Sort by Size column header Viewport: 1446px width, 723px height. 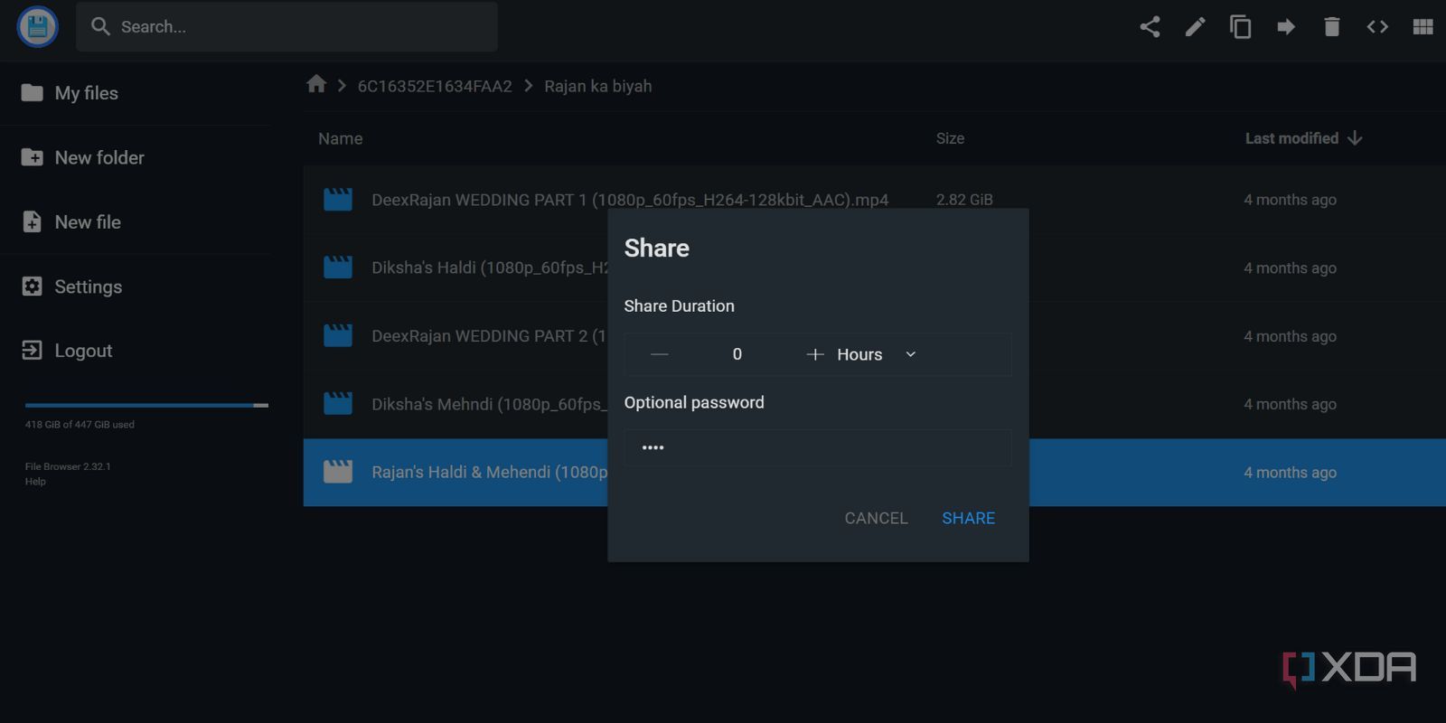[950, 138]
